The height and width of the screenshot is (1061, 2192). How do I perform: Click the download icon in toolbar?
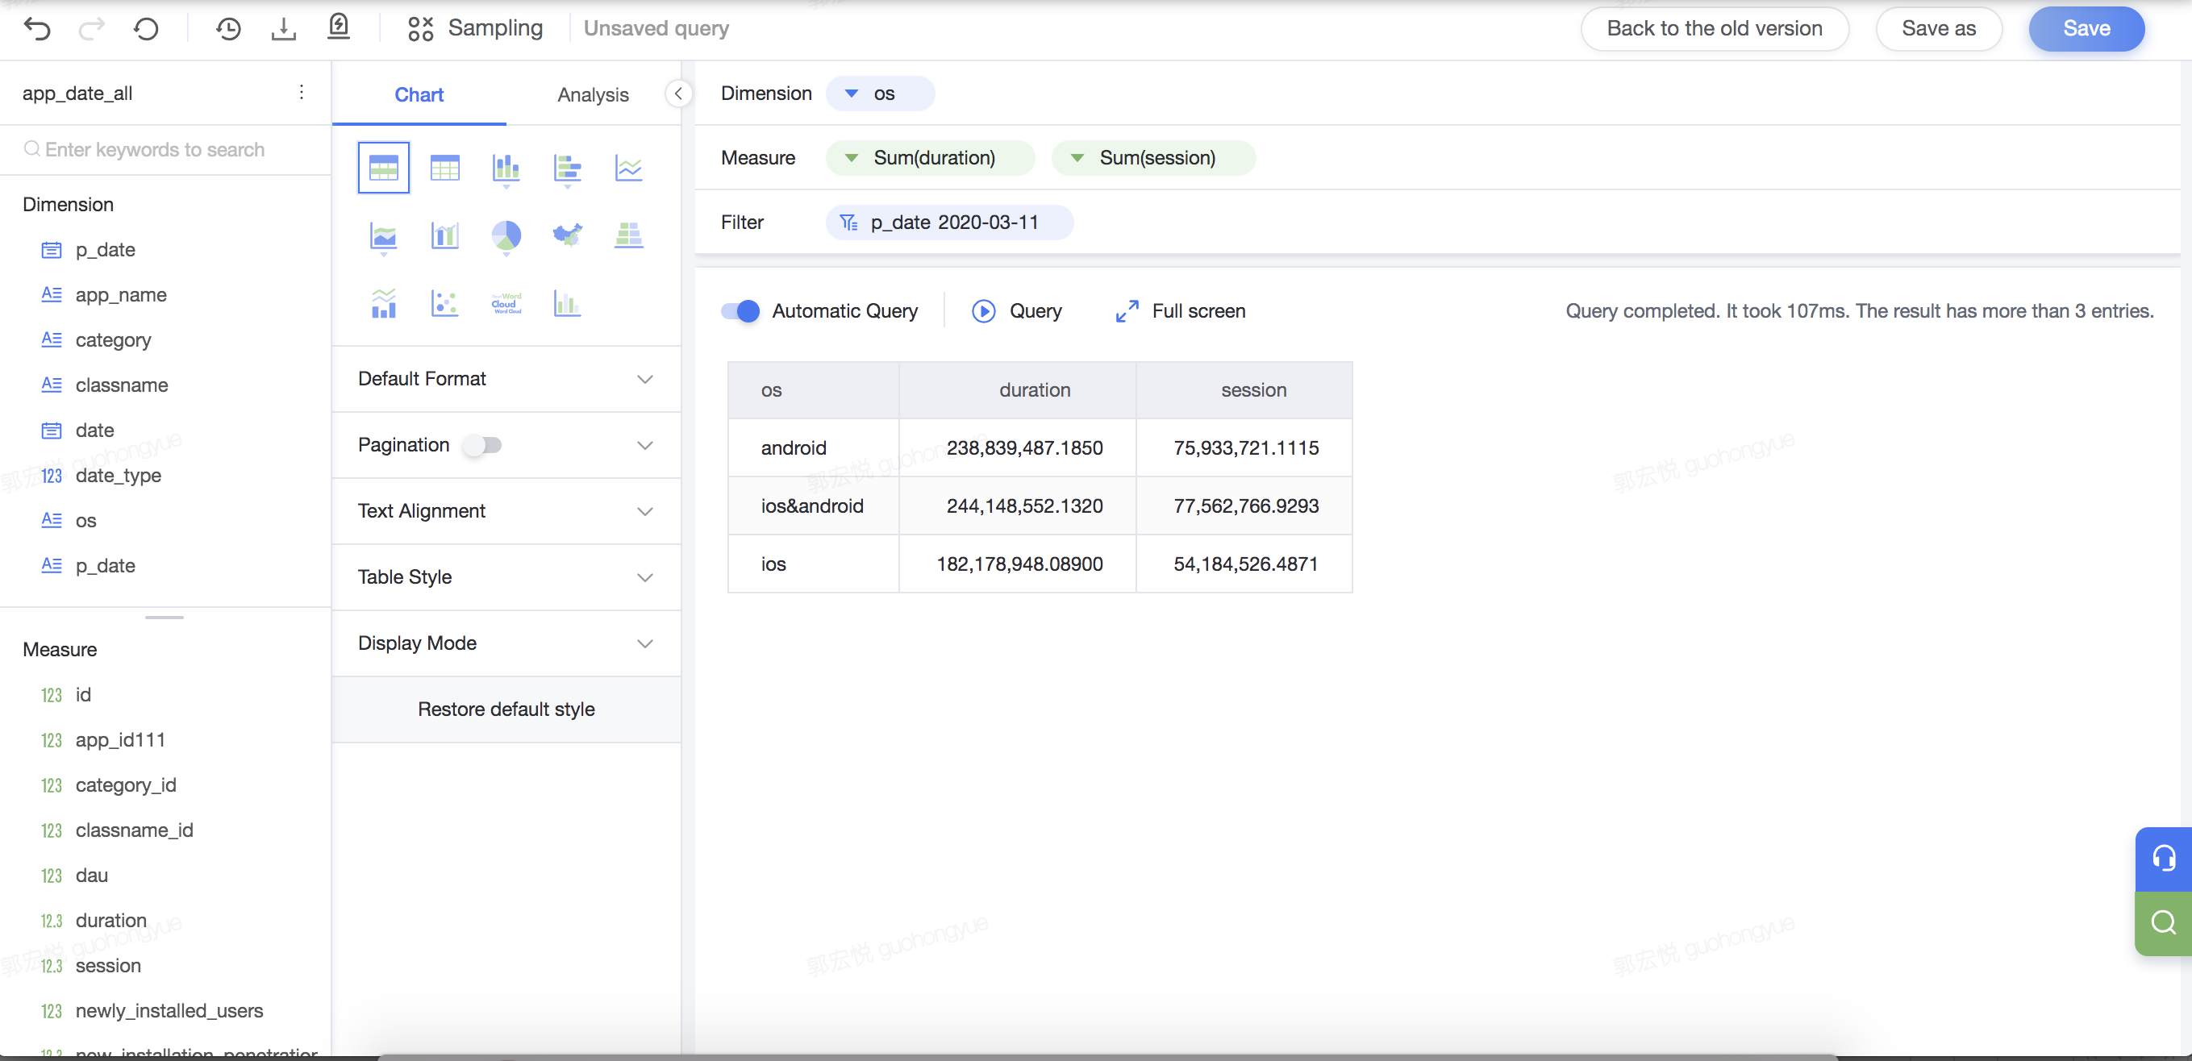(283, 29)
